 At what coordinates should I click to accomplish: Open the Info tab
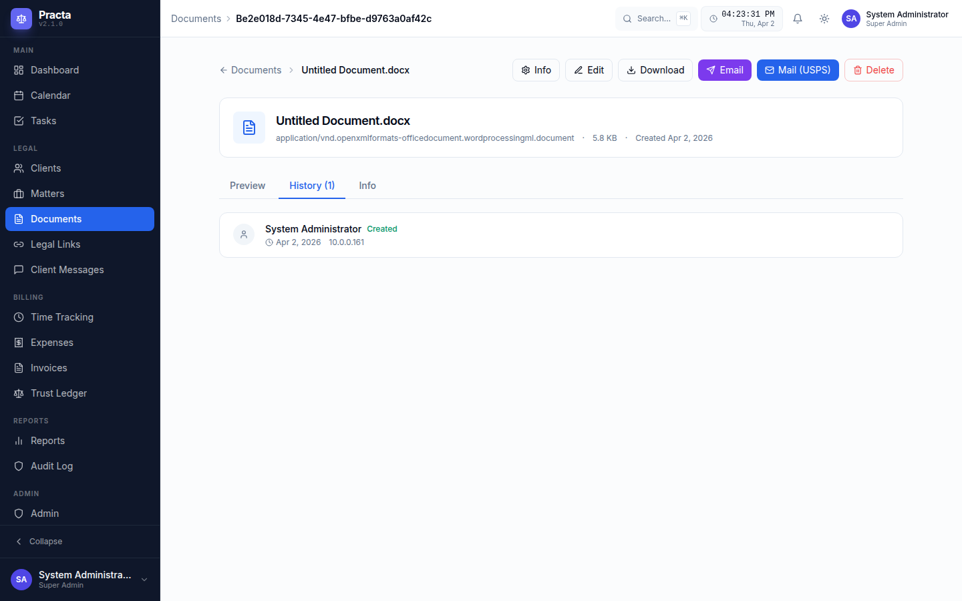pos(367,185)
